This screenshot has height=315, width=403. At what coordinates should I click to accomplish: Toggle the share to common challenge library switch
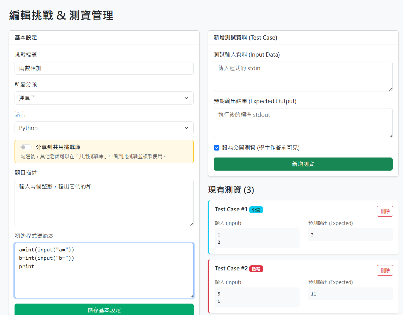pyautogui.click(x=26, y=147)
